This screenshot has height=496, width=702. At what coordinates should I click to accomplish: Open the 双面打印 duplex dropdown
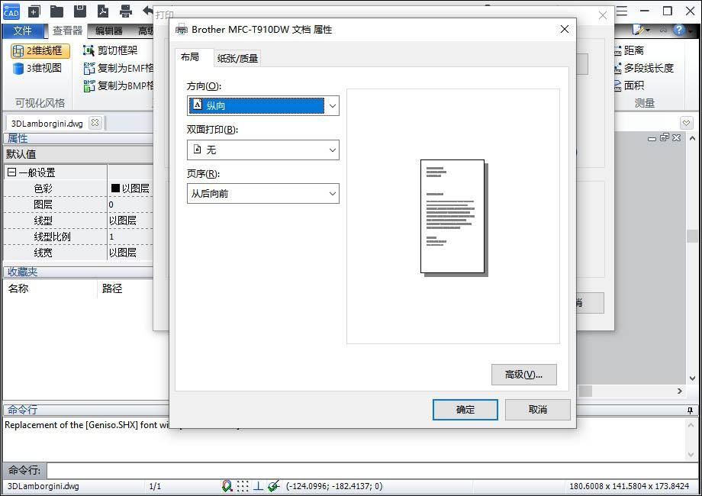pos(262,150)
